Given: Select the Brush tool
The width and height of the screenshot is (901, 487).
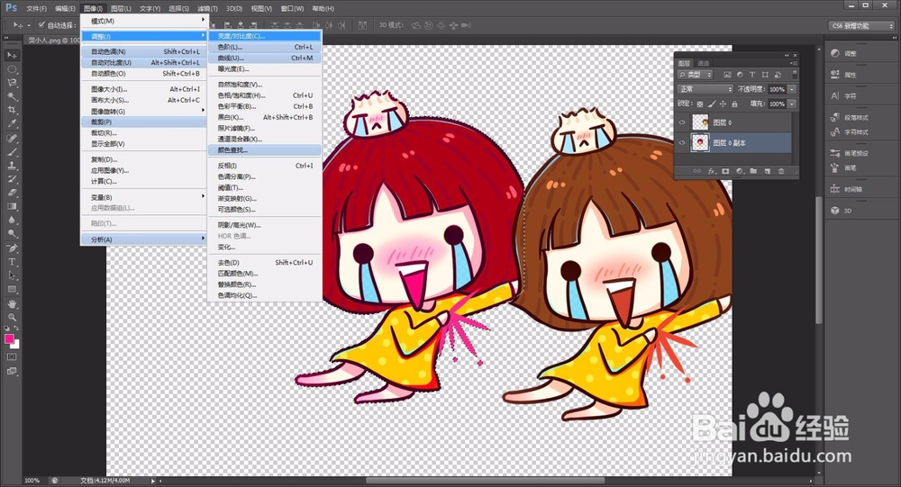Looking at the screenshot, I should [x=12, y=152].
